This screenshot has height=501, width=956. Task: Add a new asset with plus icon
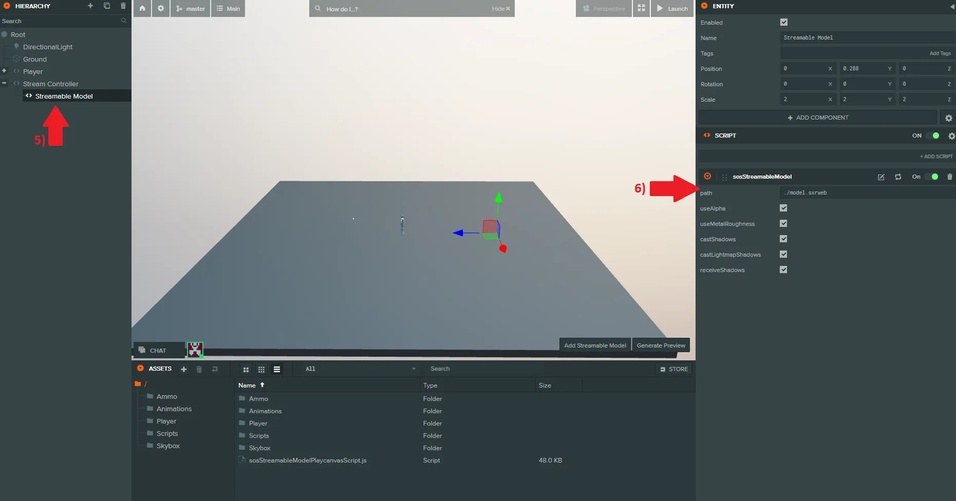183,369
